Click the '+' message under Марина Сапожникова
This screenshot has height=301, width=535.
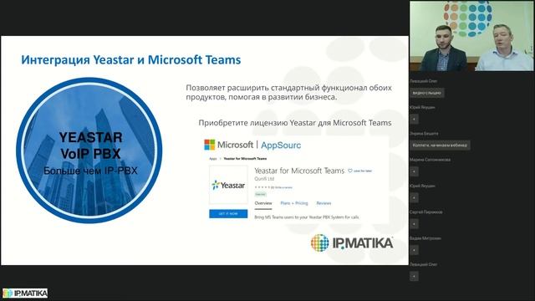tap(414, 171)
